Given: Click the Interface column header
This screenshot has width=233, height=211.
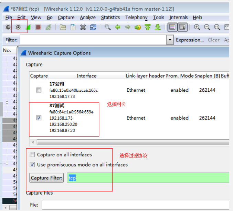Looking at the screenshot, I should click(87, 76).
